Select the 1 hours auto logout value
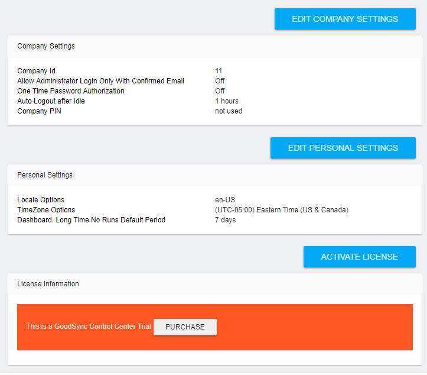This screenshot has width=427, height=375. click(x=227, y=101)
